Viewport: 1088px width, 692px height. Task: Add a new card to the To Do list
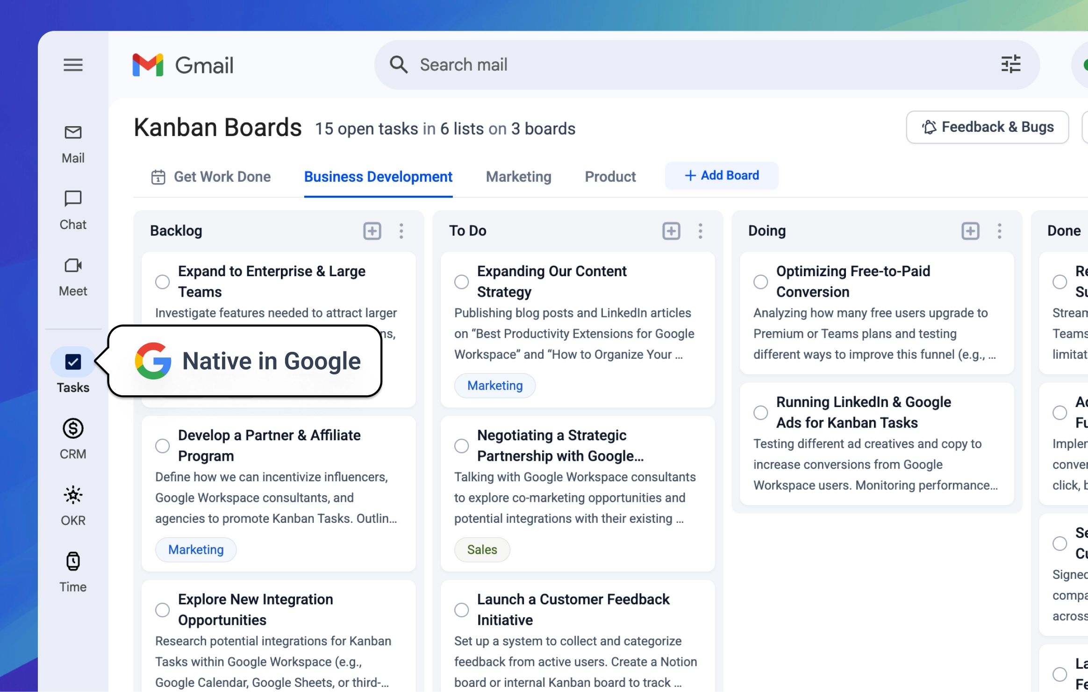(670, 231)
